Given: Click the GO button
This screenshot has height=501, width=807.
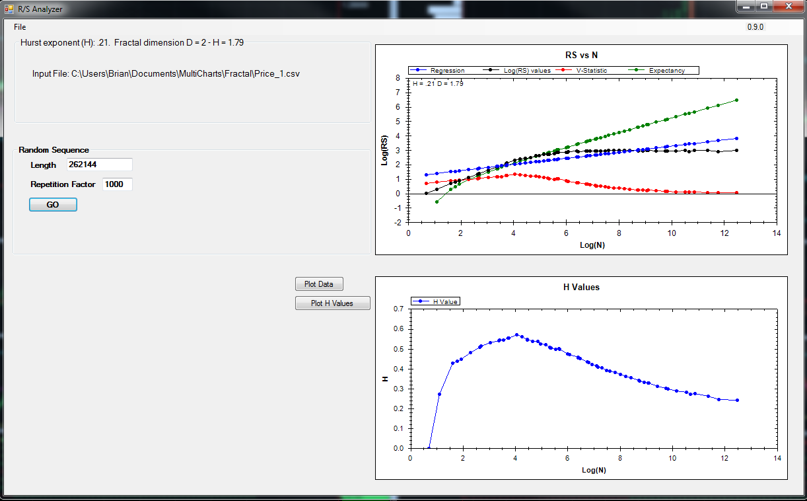Looking at the screenshot, I should 53,205.
